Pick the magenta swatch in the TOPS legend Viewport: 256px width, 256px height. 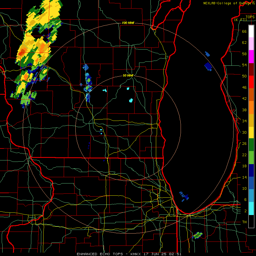coord(251,57)
